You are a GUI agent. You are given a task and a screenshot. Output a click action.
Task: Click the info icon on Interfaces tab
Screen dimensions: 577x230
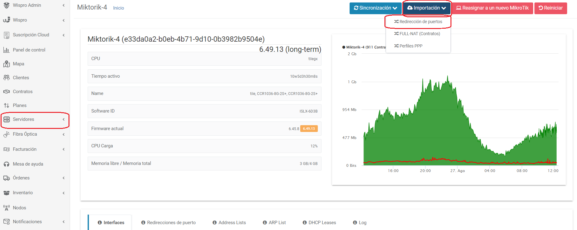100,223
